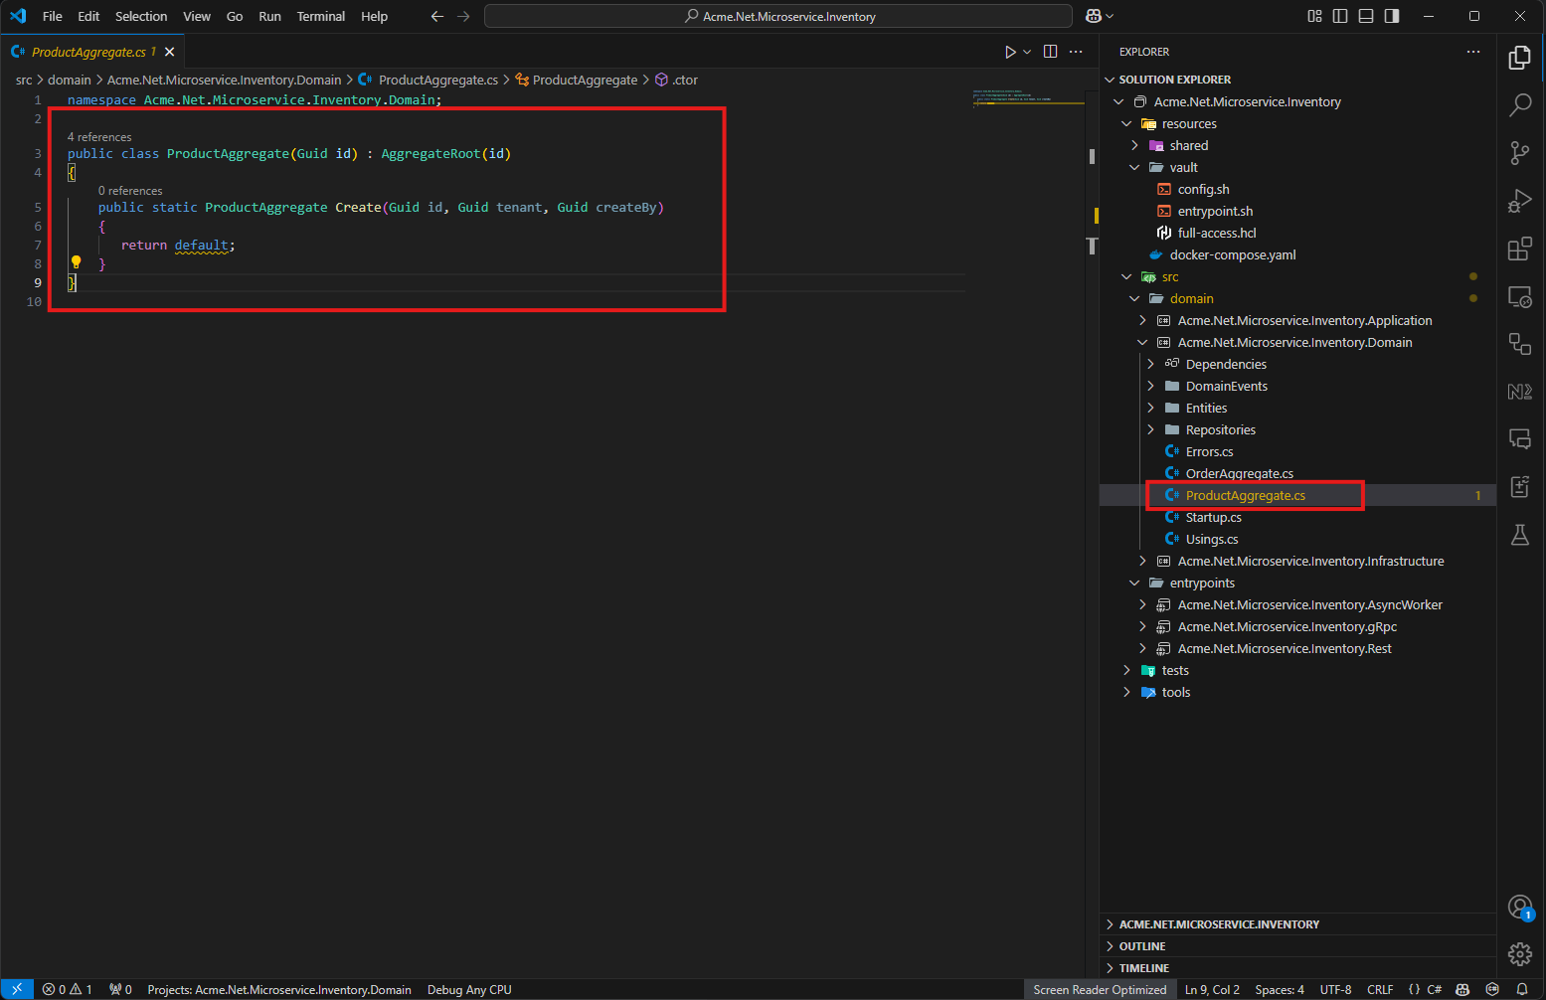
Task: Click the C# language mode in status bar
Action: (1435, 989)
